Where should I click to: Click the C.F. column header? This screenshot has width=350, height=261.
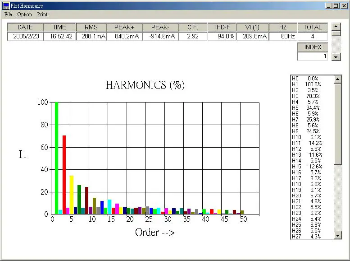[x=193, y=27]
